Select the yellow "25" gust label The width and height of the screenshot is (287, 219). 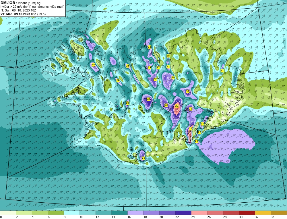(x=168, y=56)
